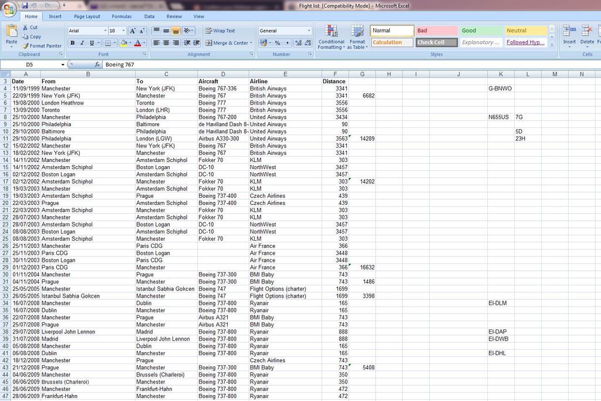This screenshot has height=401, width=601.
Task: Switch to the Data tab
Action: (149, 16)
